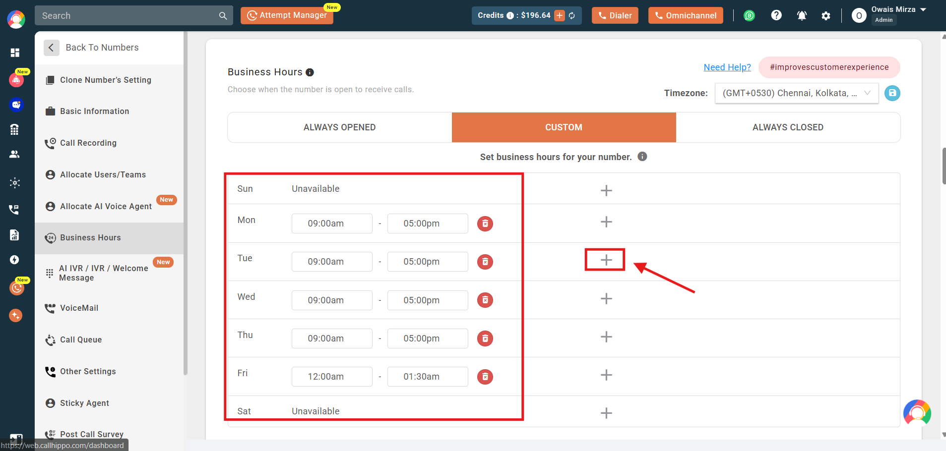
Task: Switch to ALWAYS CLOSED tab
Action: point(788,127)
